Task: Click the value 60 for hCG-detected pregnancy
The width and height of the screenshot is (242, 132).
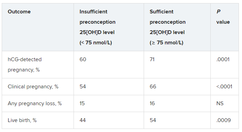Action: 83,59
